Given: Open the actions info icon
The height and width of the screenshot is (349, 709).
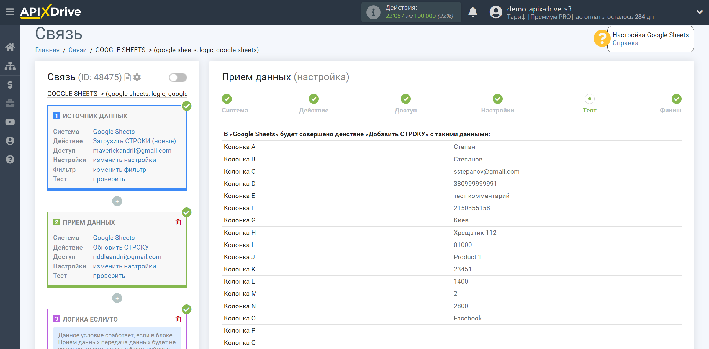Looking at the screenshot, I should 373,12.
